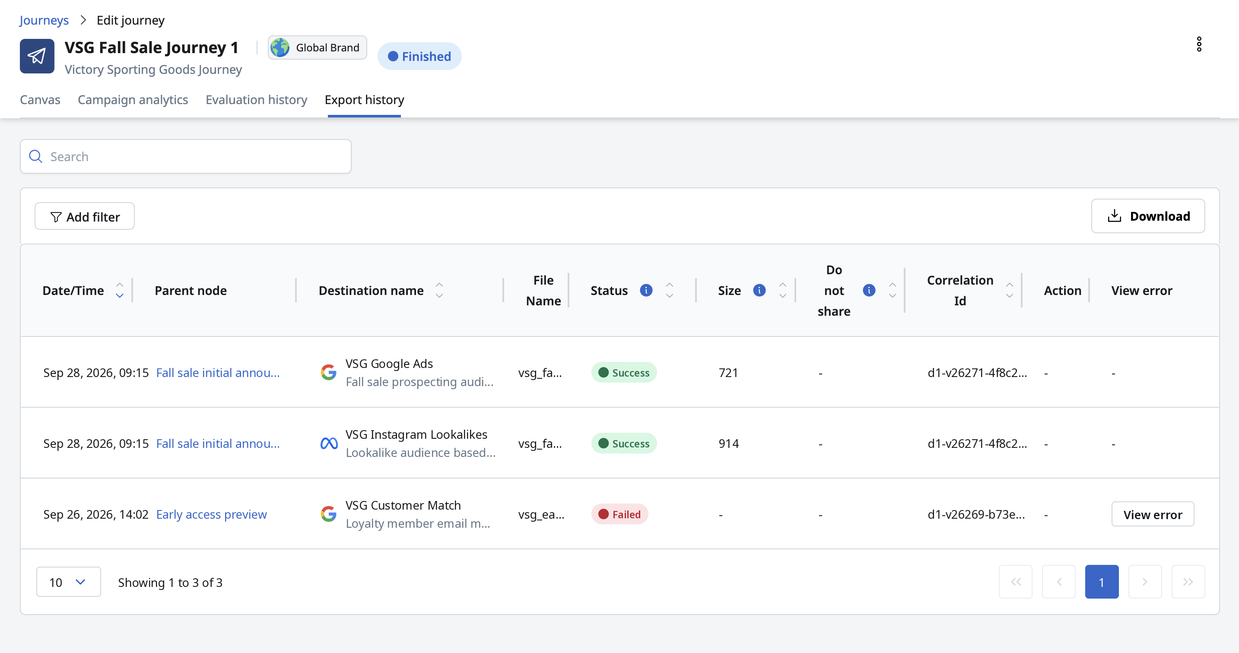
Task: Click file name vsg_ea...
Action: coord(541,514)
